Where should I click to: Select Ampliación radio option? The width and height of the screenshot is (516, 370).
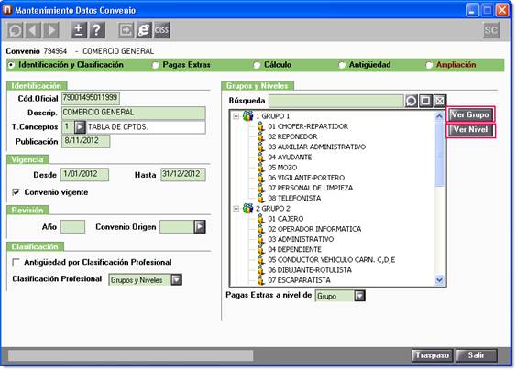pyautogui.click(x=429, y=65)
